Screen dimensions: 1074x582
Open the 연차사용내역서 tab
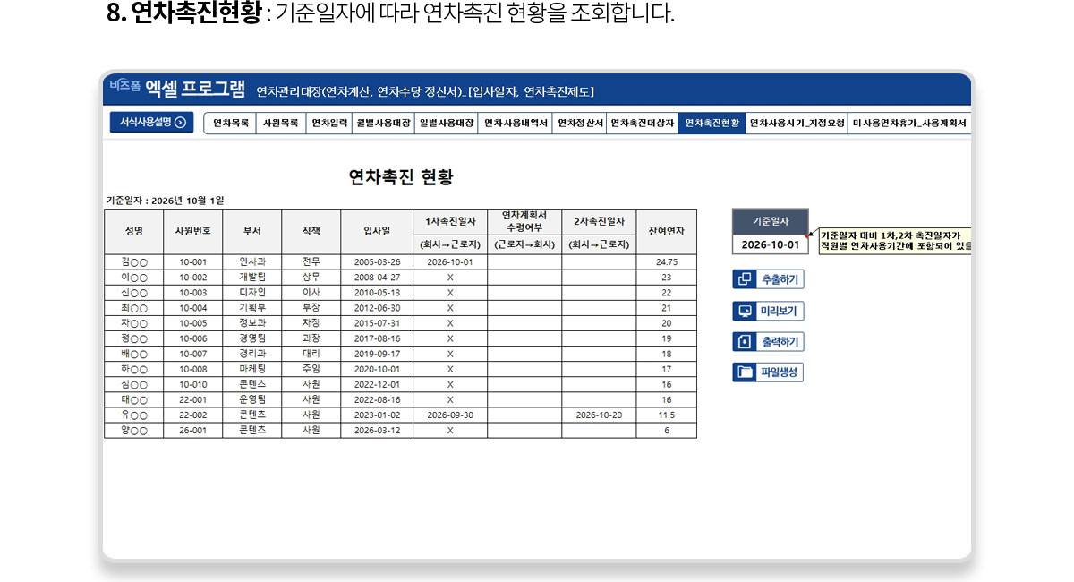coord(516,124)
